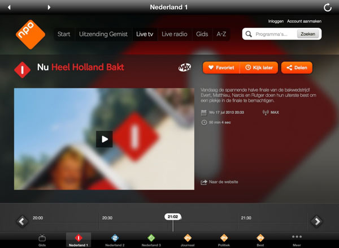Image resolution: width=339 pixels, height=248 pixels.
Task: Open the Inloggen link
Action: tap(276, 21)
